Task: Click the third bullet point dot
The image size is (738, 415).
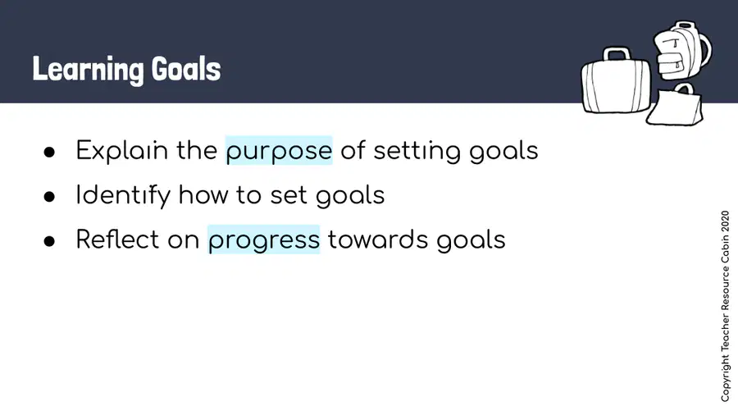Action: point(49,241)
